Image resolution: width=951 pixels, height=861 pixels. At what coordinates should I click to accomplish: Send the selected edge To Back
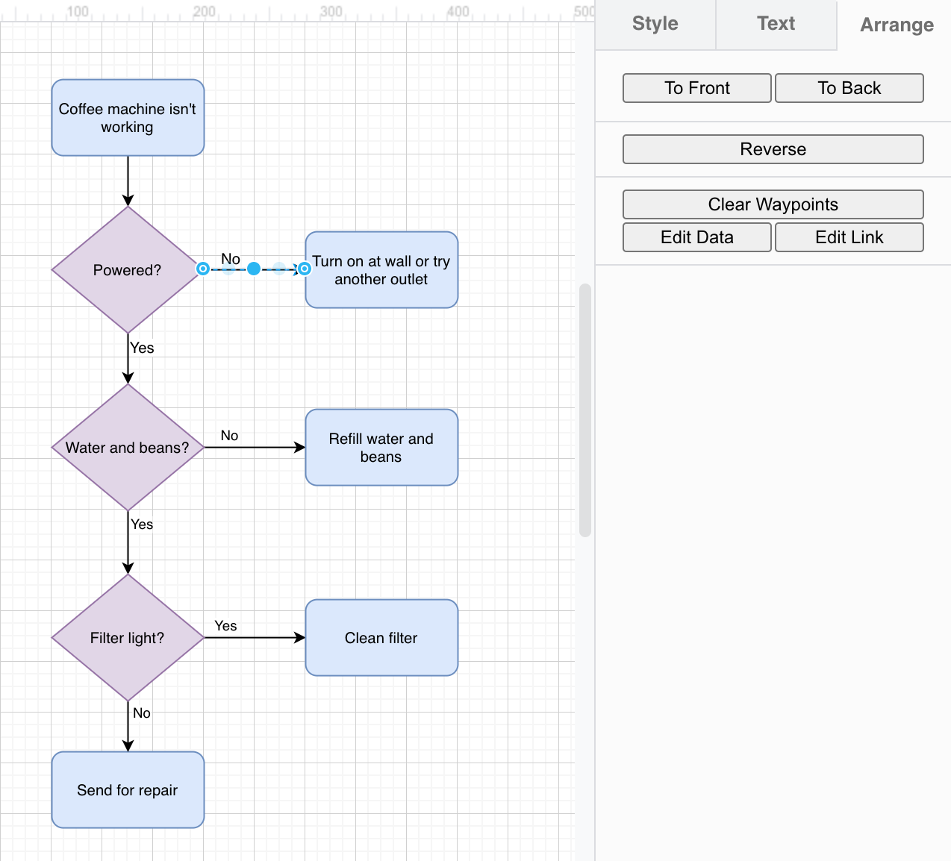pos(849,87)
